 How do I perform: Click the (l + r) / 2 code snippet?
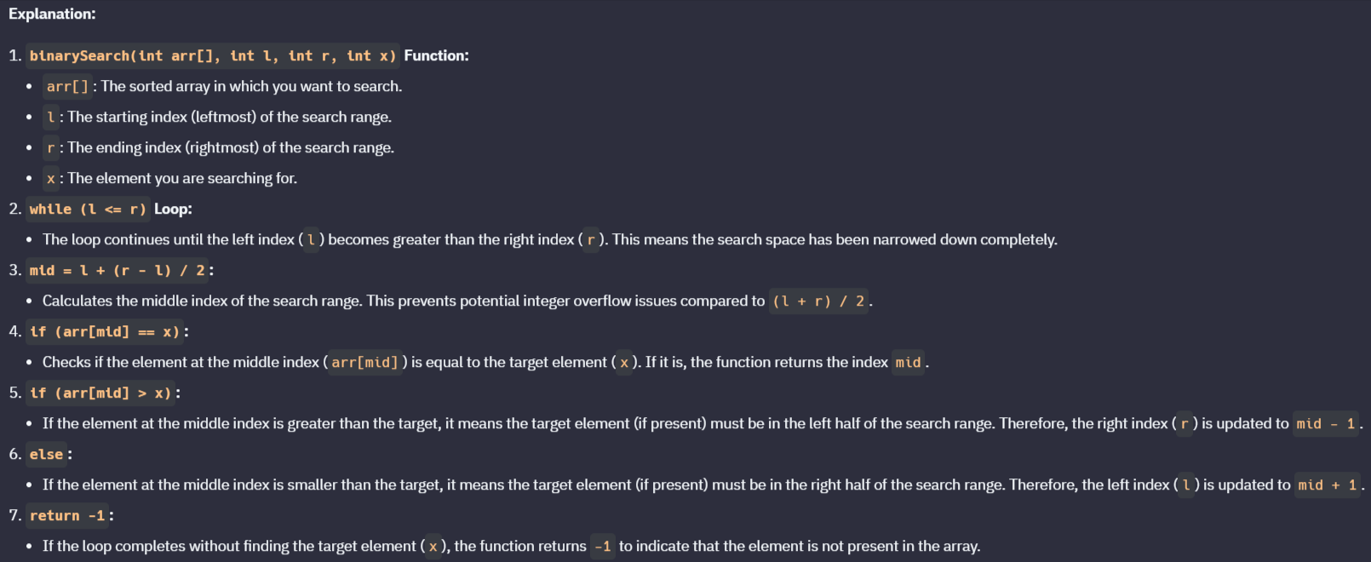818,301
